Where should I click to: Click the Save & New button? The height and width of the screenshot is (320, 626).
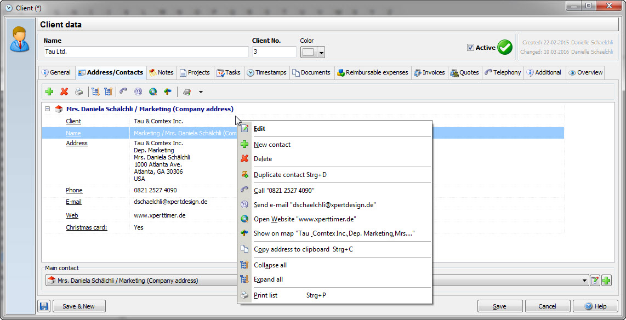click(x=78, y=306)
